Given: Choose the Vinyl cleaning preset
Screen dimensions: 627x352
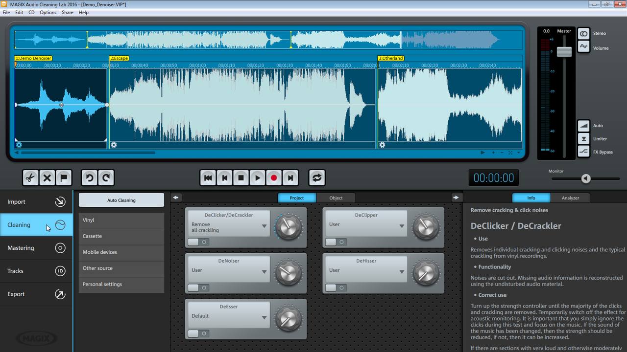Looking at the screenshot, I should click(121, 220).
